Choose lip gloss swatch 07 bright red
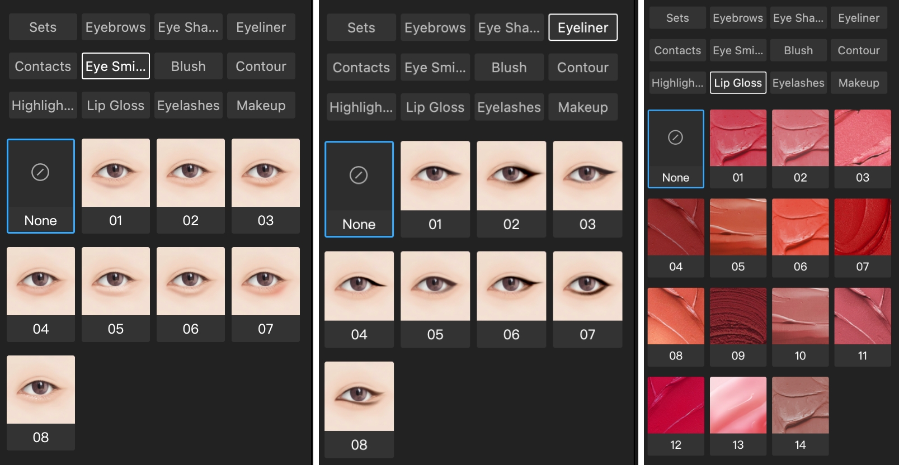899x465 pixels. coord(862,238)
